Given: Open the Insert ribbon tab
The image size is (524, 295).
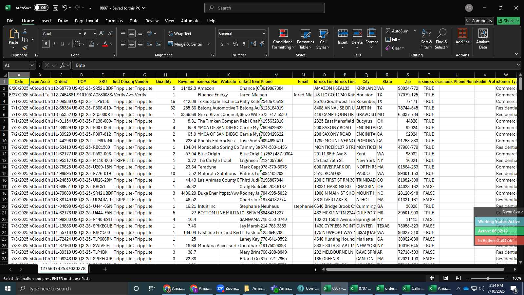Looking at the screenshot, I should (x=46, y=21).
